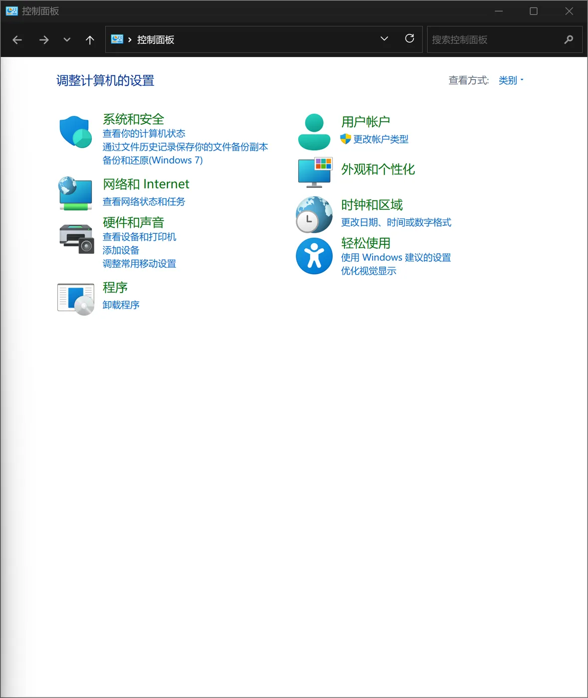Viewport: 588px width, 698px height.
Task: Click the Programs disc icon
Action: 76,299
